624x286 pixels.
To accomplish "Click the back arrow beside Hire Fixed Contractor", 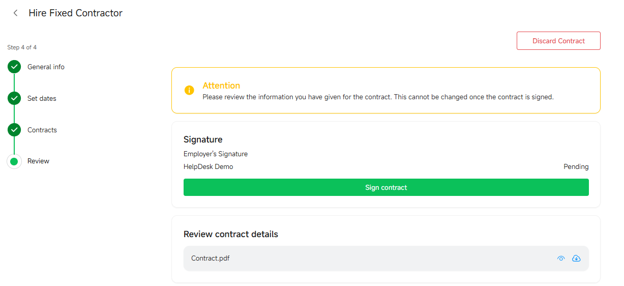I will coord(16,13).
